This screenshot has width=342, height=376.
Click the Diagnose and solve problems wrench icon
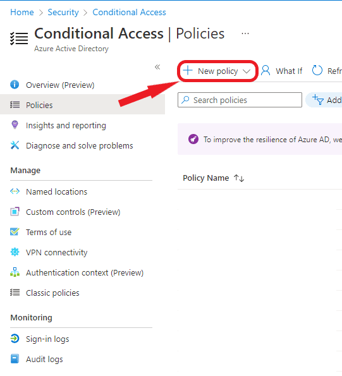click(15, 145)
